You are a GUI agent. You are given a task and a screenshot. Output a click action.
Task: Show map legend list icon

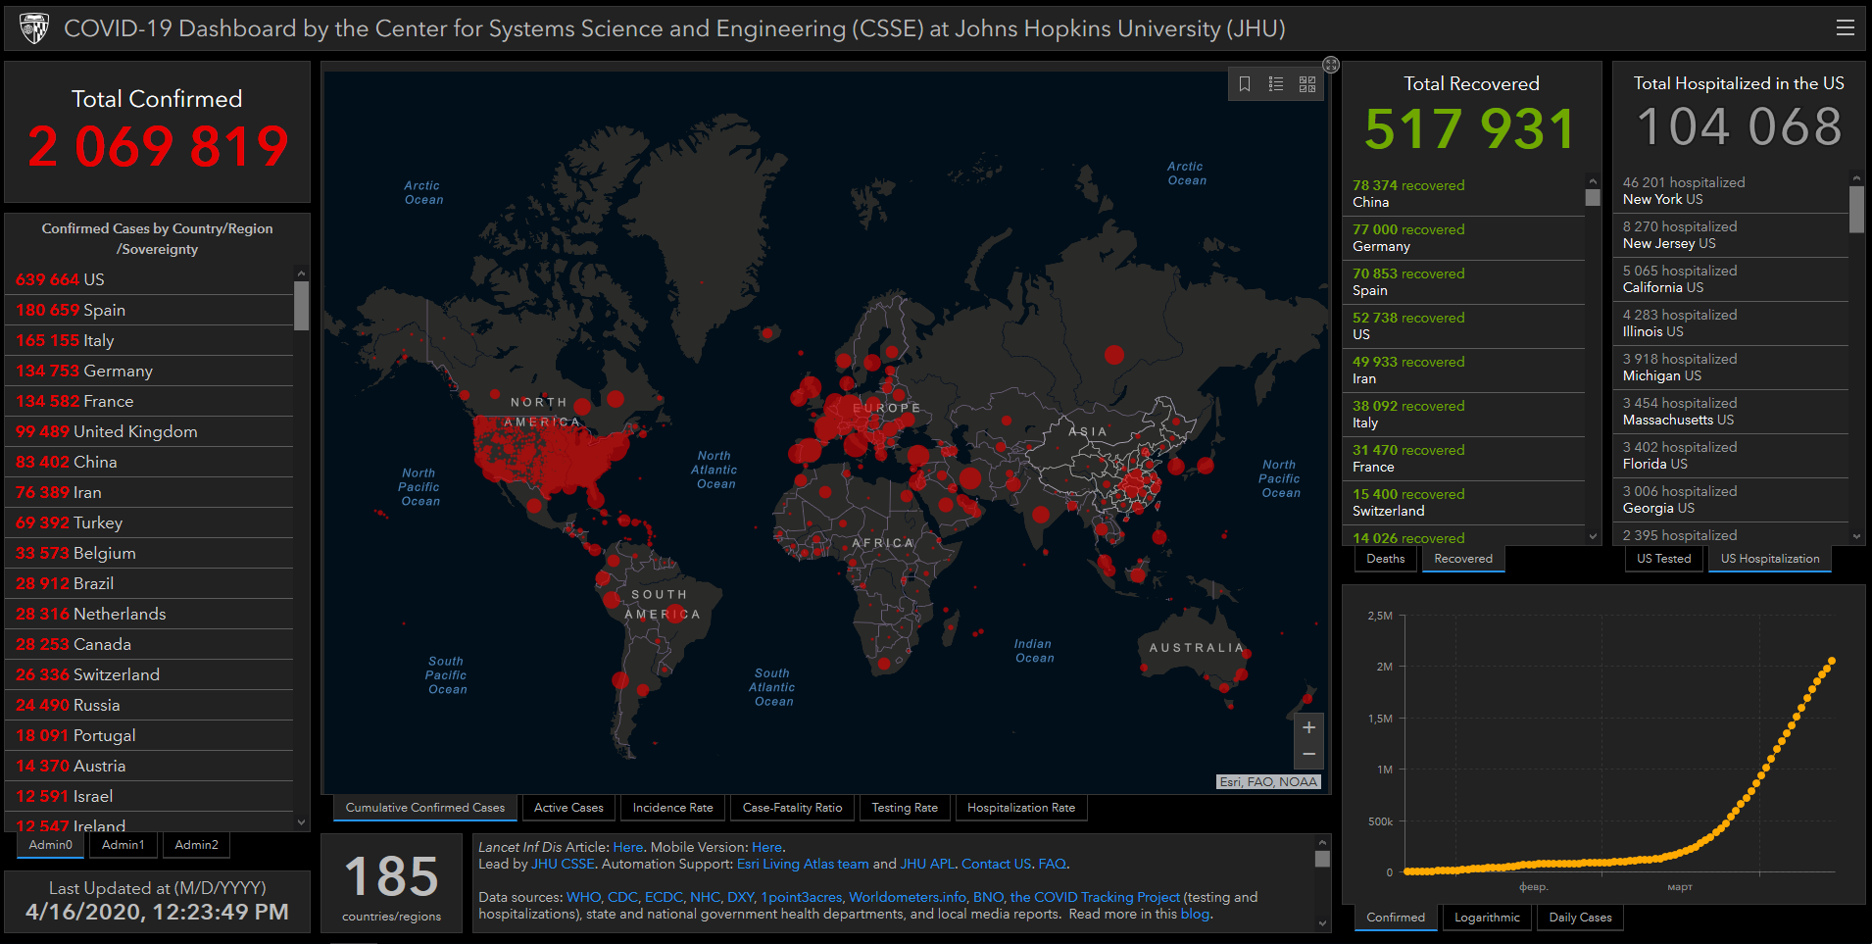(1276, 84)
